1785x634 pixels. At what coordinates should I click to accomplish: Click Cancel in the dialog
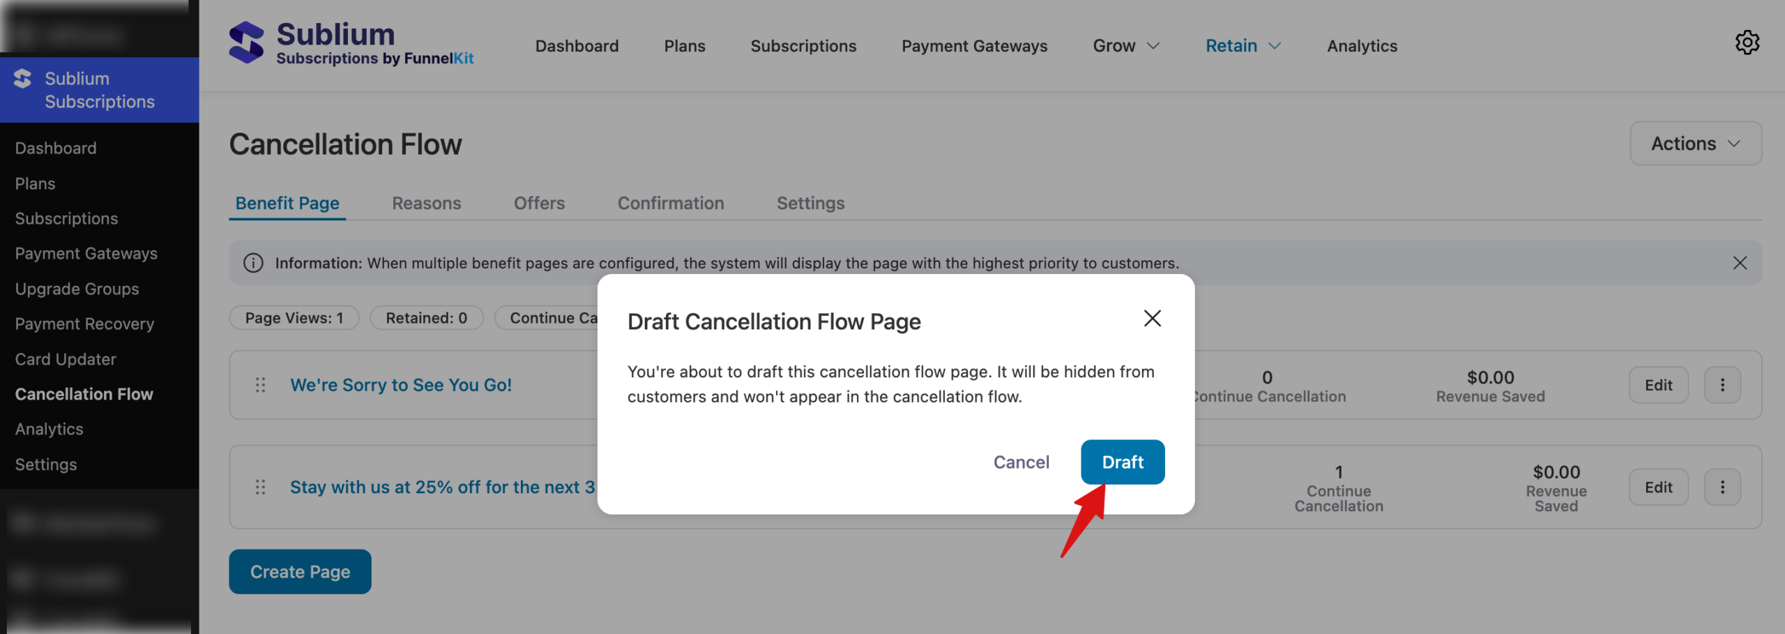pos(1021,462)
